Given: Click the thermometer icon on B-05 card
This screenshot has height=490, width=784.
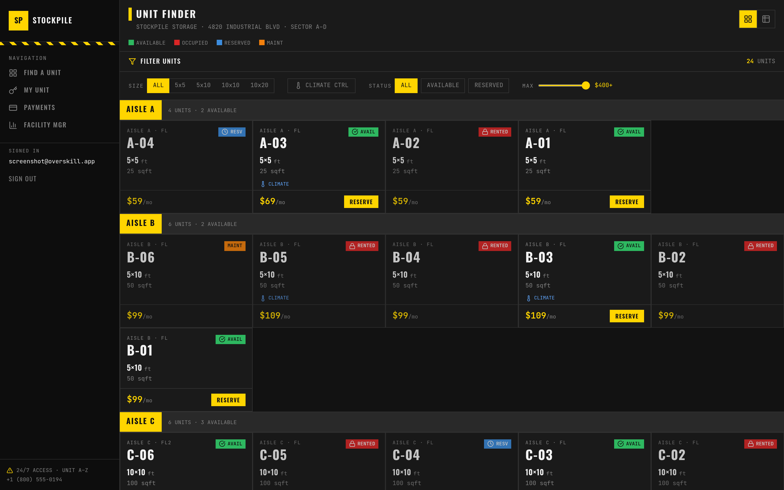Looking at the screenshot, I should (x=263, y=298).
